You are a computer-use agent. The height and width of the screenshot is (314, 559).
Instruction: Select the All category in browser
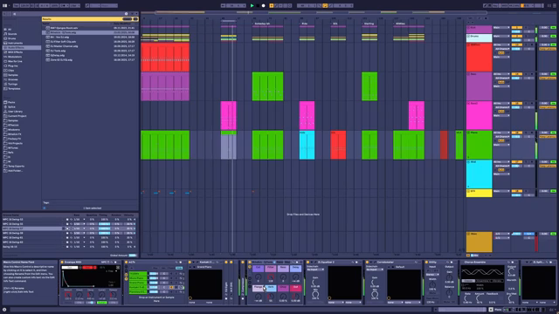10,30
